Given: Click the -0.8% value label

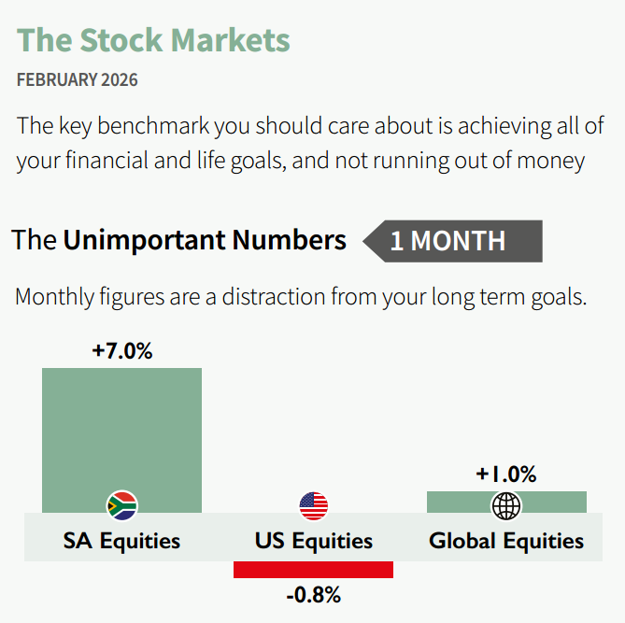Looking at the screenshot, I should click(314, 595).
